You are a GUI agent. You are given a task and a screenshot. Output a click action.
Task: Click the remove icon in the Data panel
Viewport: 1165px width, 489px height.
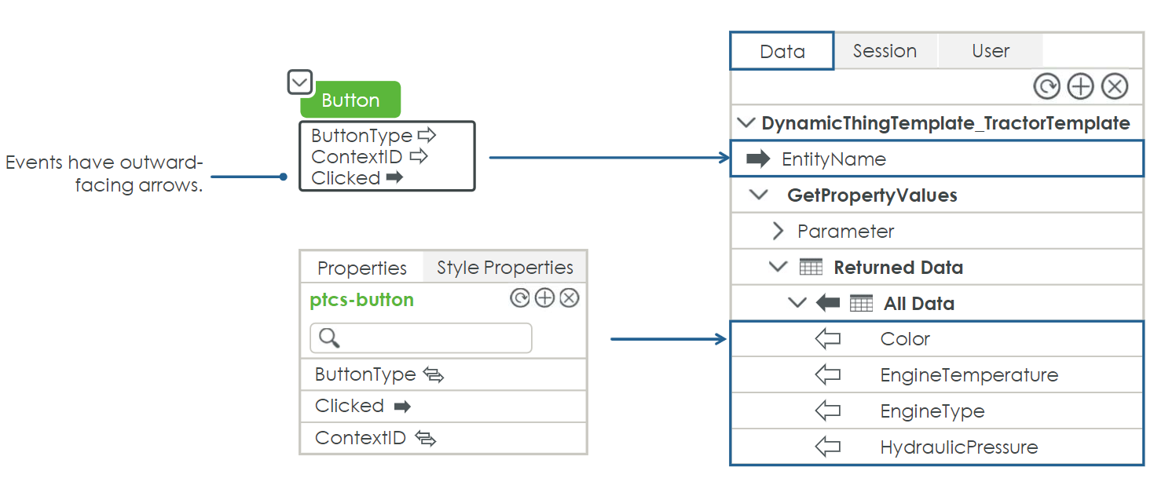1115,86
